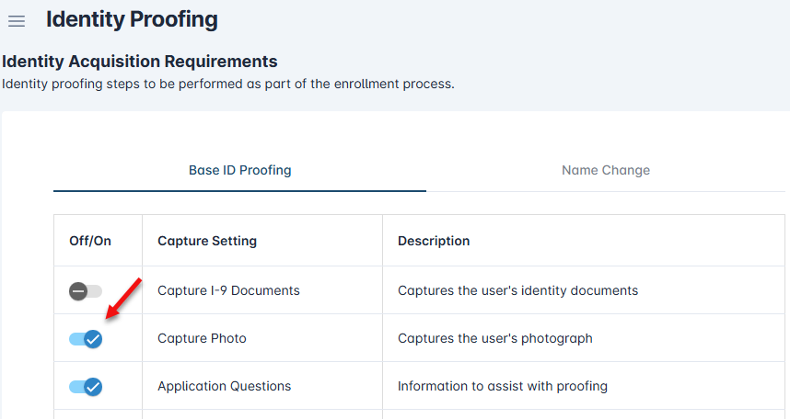
Task: Disable the Application Questions toggle
Action: point(86,387)
